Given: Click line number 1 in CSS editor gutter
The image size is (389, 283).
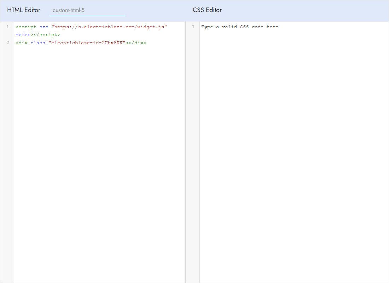Looking at the screenshot, I should click(x=193, y=27).
